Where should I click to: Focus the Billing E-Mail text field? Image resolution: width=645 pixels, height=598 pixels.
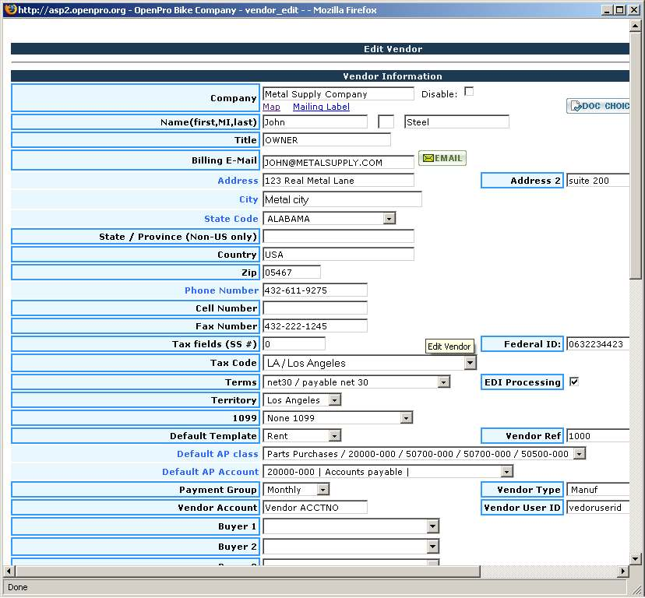click(338, 163)
